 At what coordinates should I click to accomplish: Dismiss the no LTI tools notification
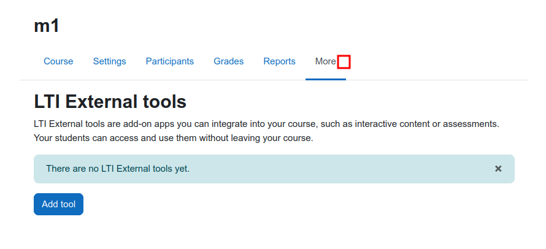coord(498,169)
